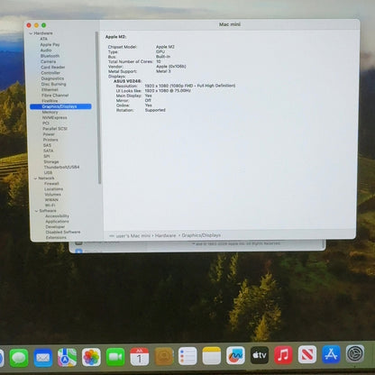
Task: Launch FaceTime from the Dock
Action: pyautogui.click(x=115, y=357)
